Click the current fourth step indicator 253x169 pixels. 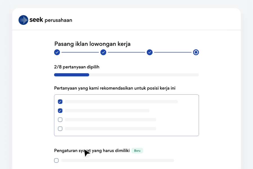tap(196, 52)
